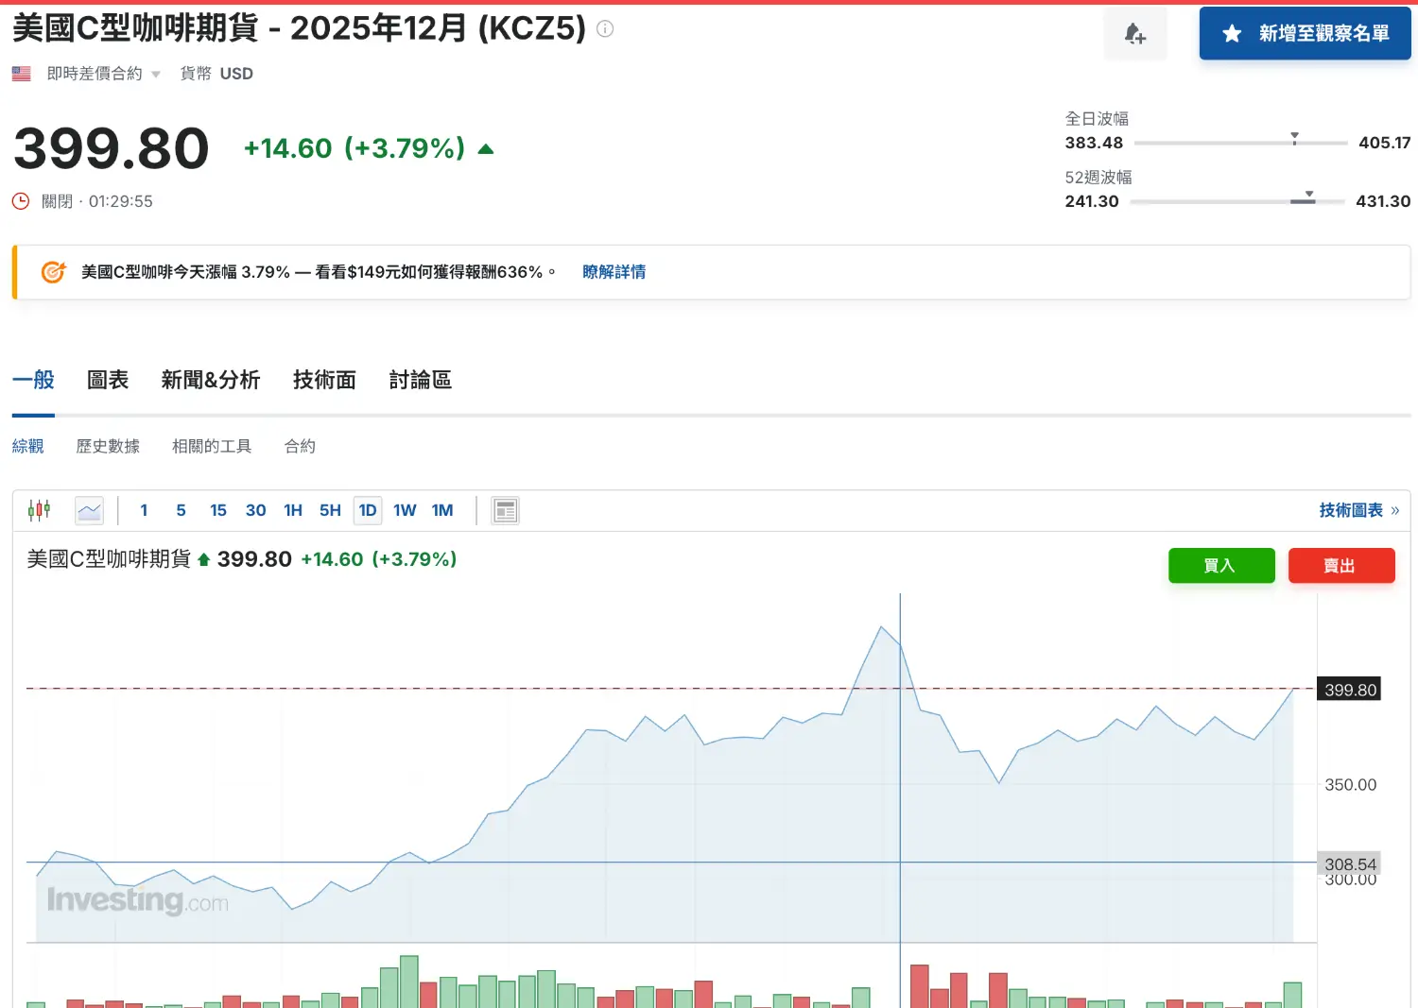The image size is (1418, 1008).
Task: Switch to the 新聞&分析 tab
Action: (210, 380)
